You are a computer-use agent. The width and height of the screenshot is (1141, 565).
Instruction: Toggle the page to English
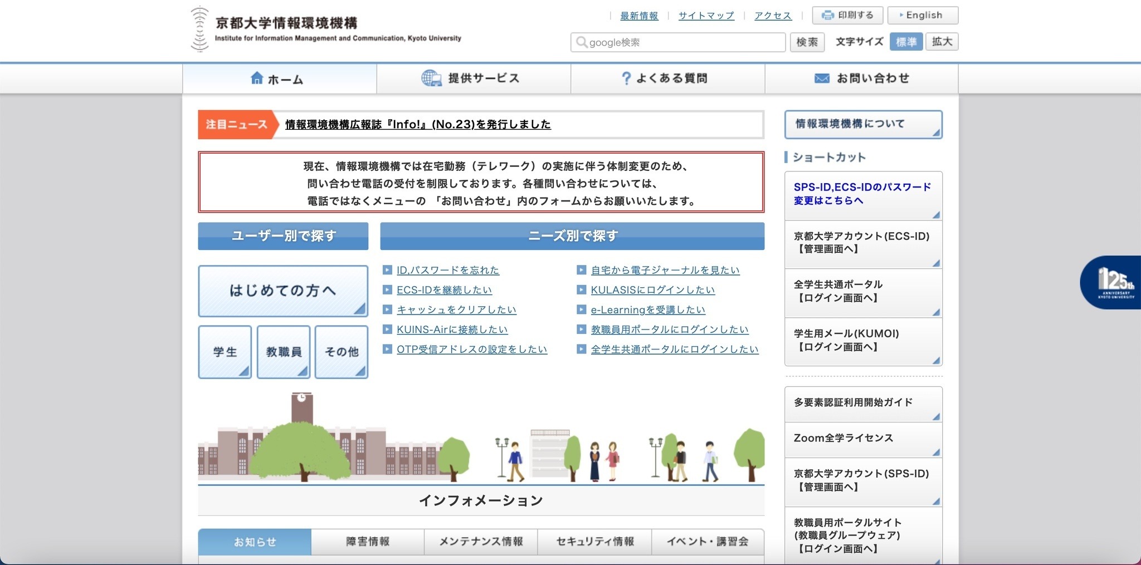pos(923,15)
